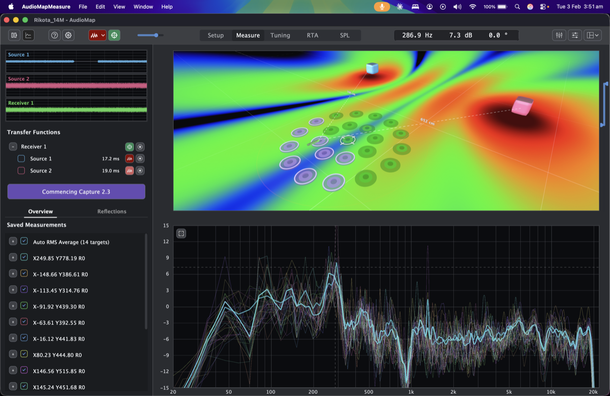
Task: Open the mixer faders icon at top right
Action: tap(559, 35)
